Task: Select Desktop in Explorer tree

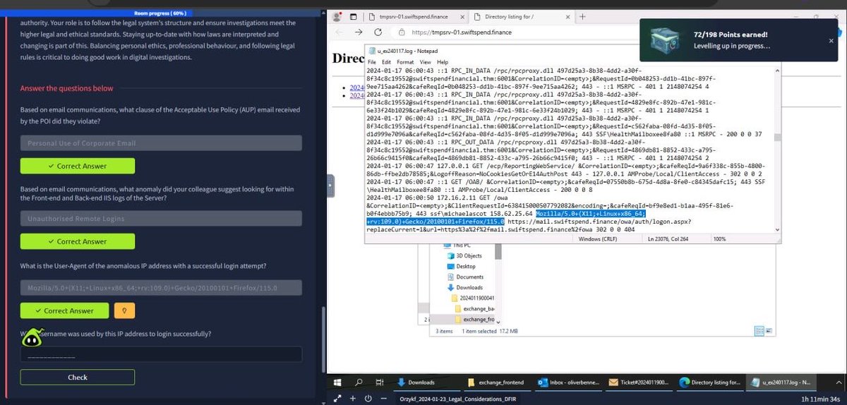Action: [460, 266]
